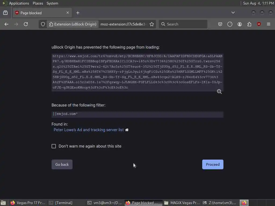
Task: Switch to the Vegas Pro 17 Fr... Firefox window
Action: pos(28,203)
